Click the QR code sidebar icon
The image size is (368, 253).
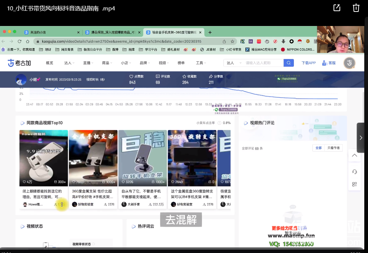354,184
